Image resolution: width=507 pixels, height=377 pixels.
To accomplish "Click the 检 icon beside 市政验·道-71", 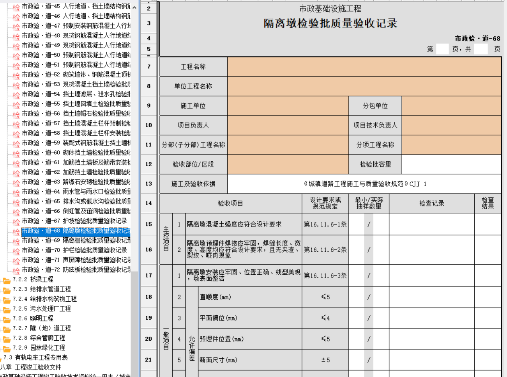I will pos(16,261).
